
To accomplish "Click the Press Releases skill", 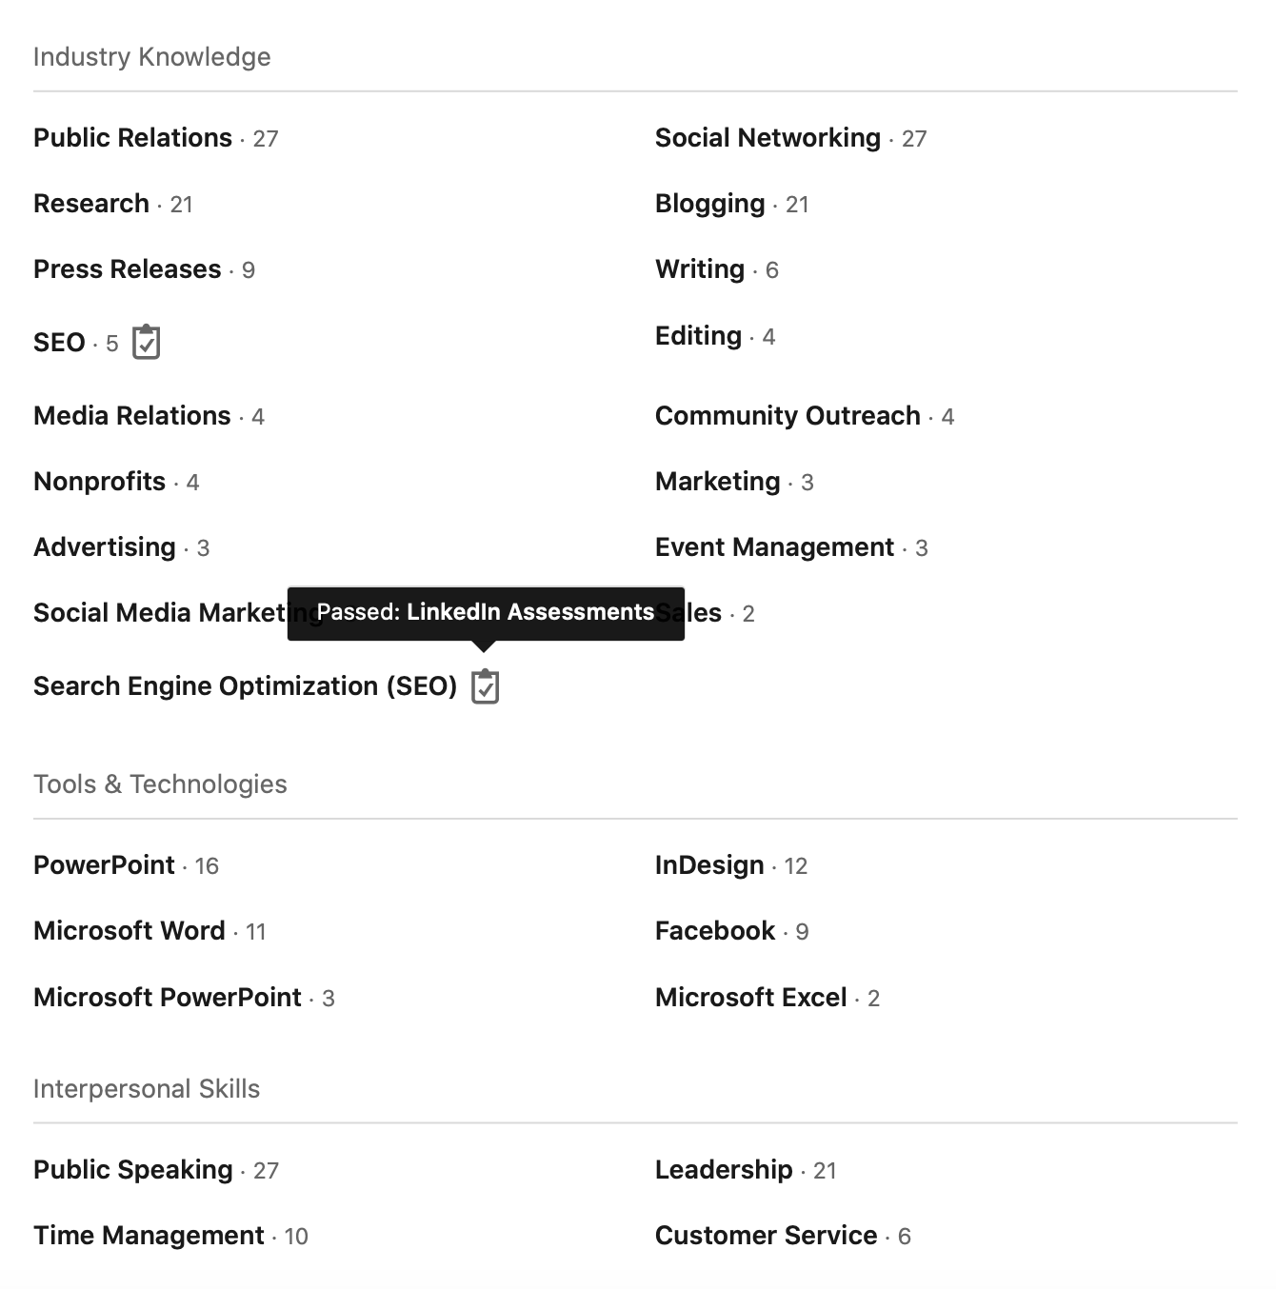I will click(127, 269).
